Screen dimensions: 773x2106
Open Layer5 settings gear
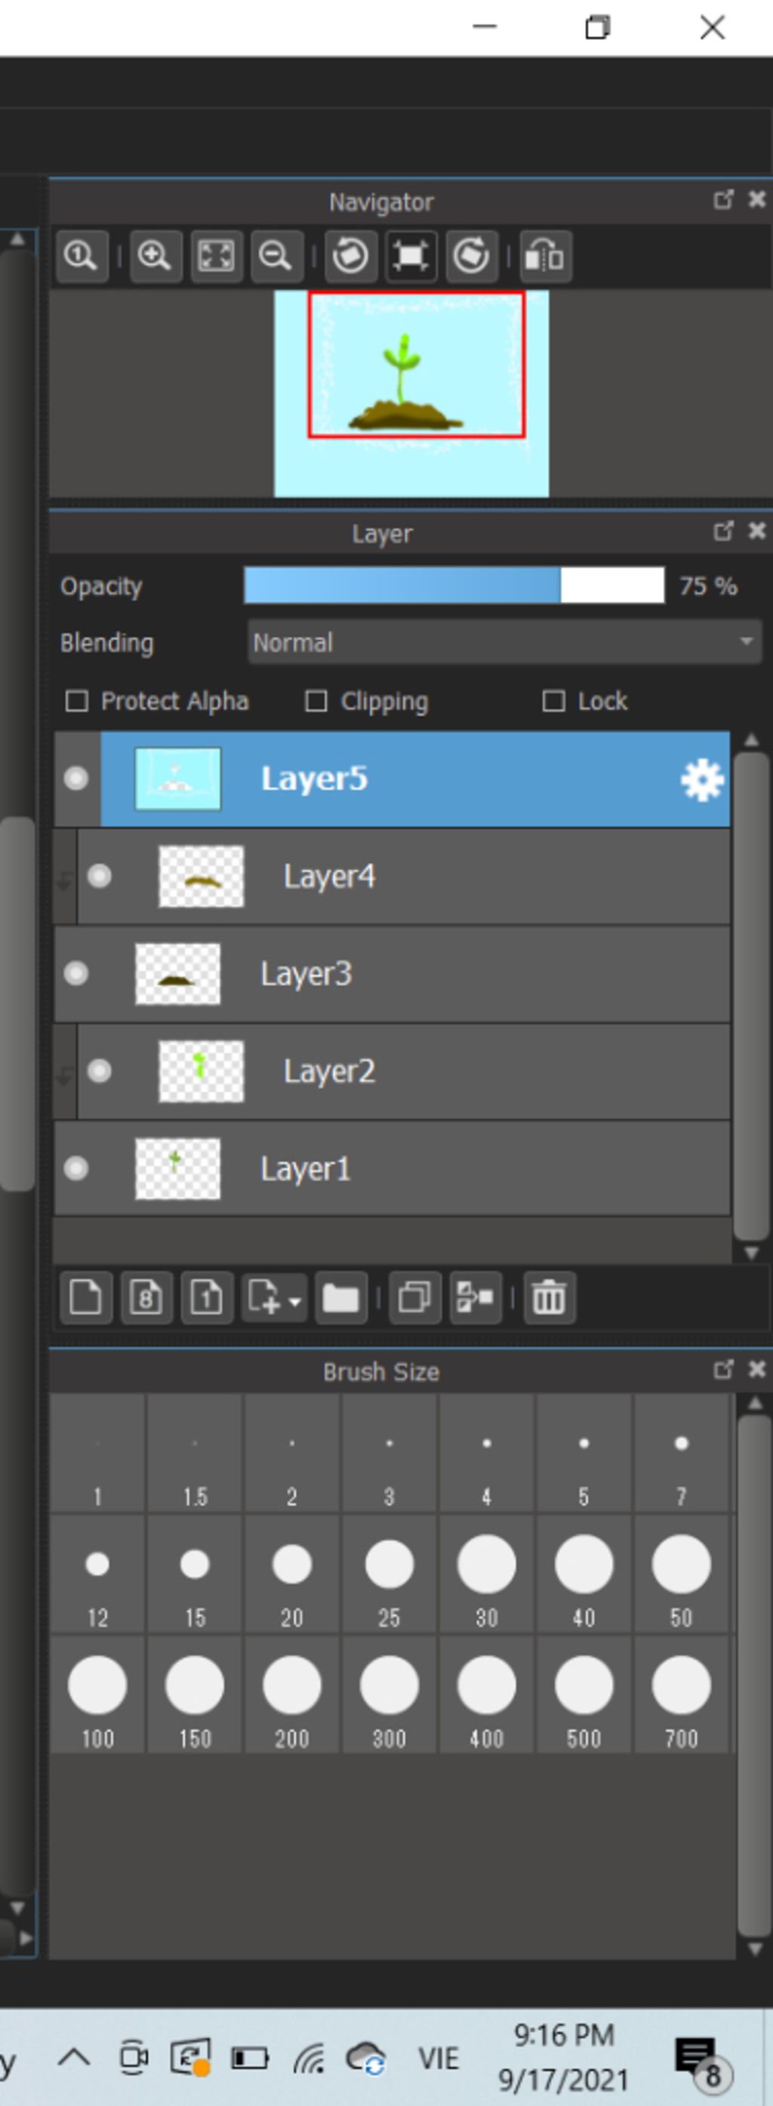pos(702,780)
